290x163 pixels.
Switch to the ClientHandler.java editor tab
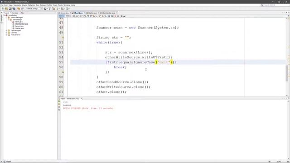109,13
